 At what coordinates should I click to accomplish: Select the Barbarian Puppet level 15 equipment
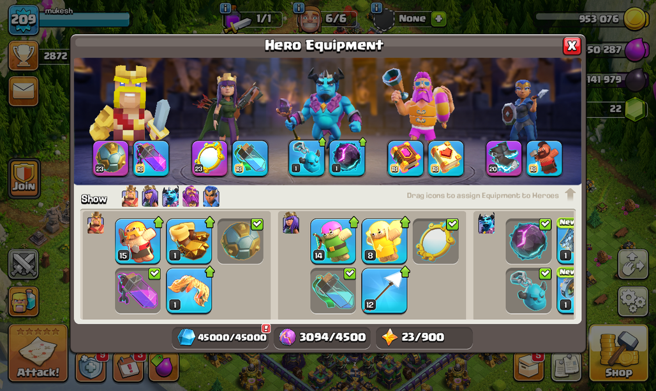(x=138, y=241)
